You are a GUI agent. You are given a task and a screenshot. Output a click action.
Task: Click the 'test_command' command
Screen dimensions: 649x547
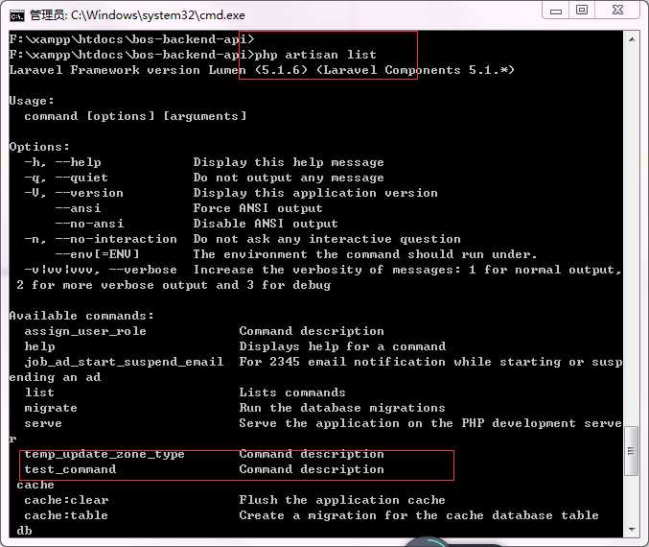70,469
